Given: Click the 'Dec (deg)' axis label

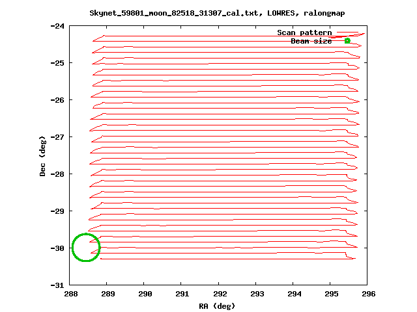Looking at the screenshot, I should pyautogui.click(x=42, y=156).
